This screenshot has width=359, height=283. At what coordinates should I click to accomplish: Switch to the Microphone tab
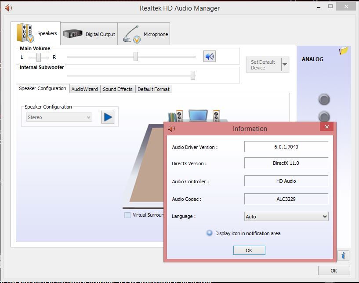click(x=144, y=34)
